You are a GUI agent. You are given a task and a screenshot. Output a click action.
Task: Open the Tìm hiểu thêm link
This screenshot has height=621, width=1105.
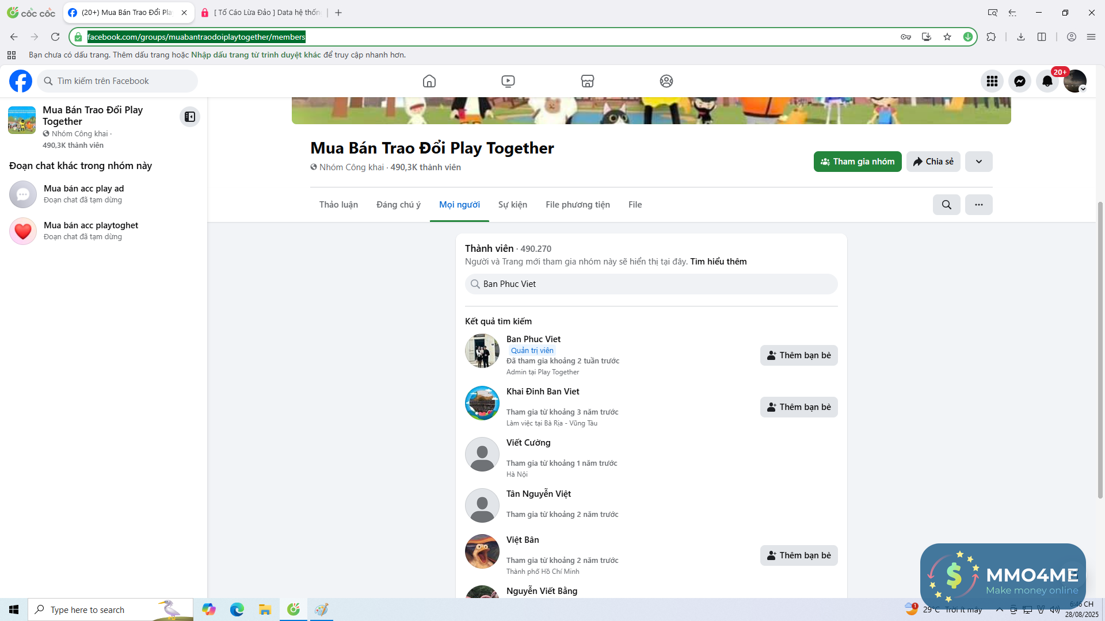click(718, 262)
